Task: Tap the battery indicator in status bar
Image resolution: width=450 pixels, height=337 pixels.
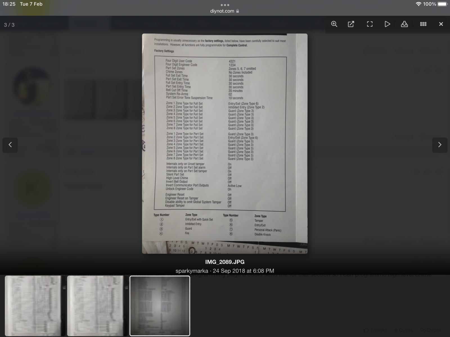Action: (x=442, y=4)
